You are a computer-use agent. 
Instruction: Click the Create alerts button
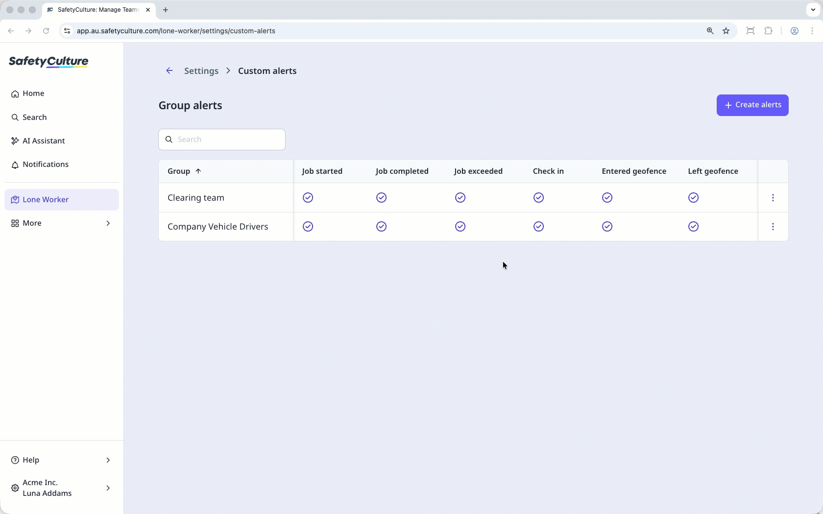click(752, 105)
